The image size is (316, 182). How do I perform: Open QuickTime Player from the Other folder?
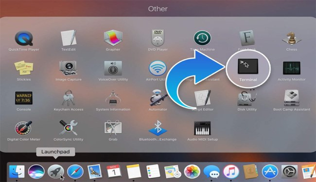coord(24,38)
